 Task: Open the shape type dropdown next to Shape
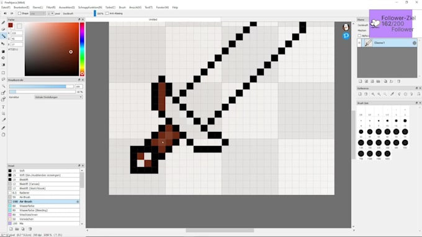(x=38, y=14)
